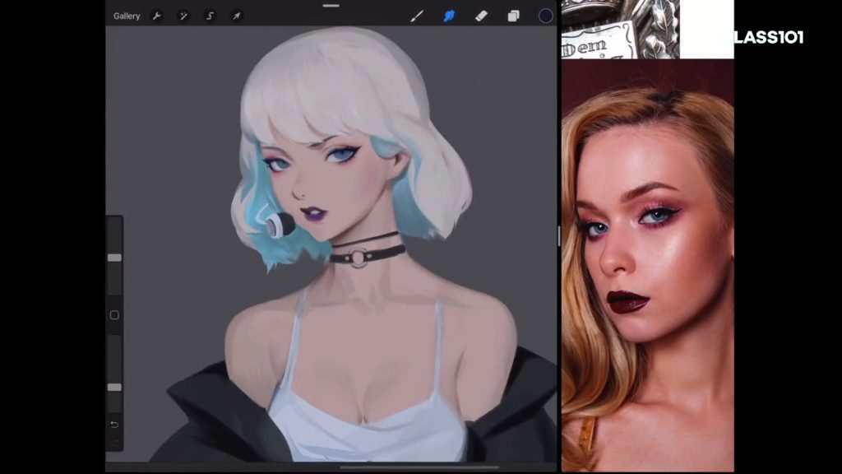Select the blonde woman reference photo

point(648,266)
